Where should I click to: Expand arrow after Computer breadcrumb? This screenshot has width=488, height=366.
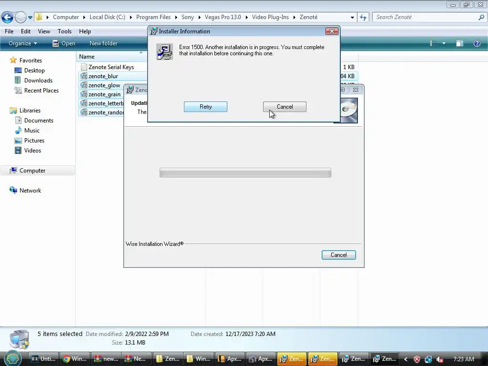84,18
